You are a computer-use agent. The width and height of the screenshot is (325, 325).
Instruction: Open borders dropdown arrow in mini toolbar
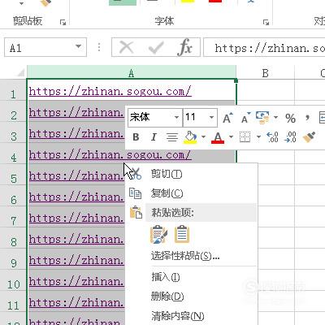click(258, 137)
